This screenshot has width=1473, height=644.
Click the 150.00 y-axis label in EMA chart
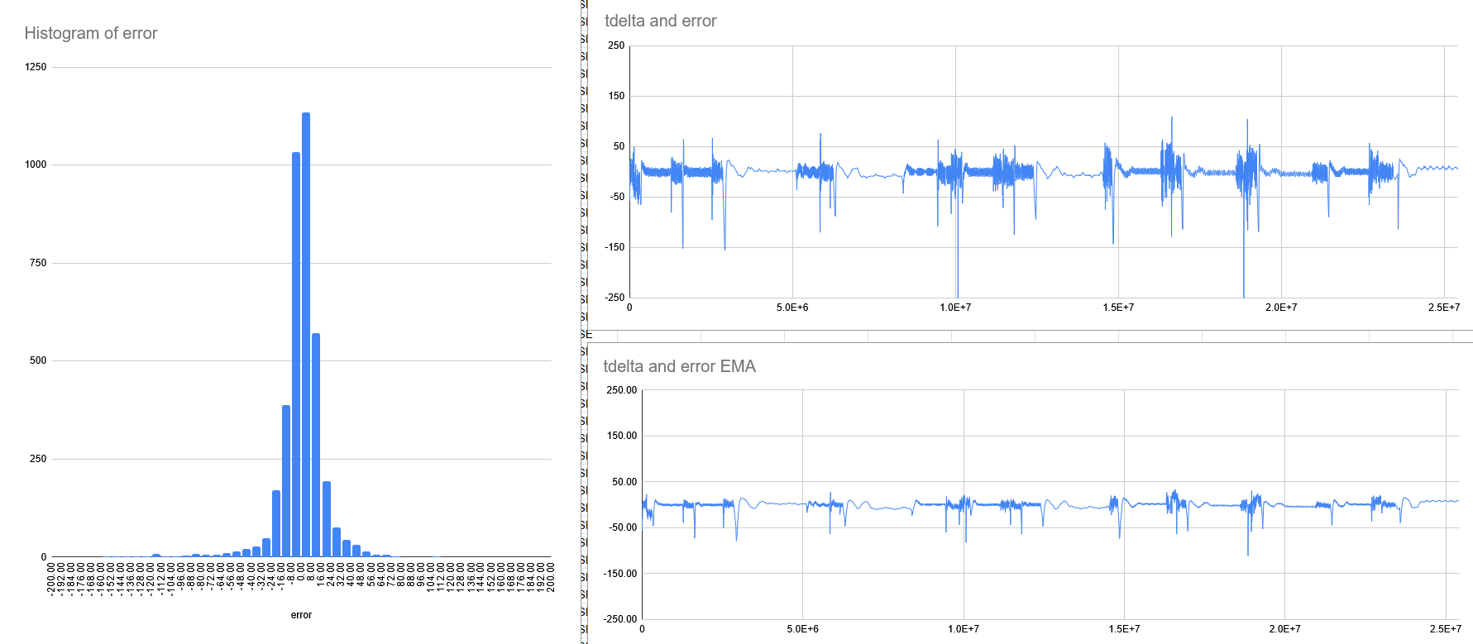click(622, 436)
